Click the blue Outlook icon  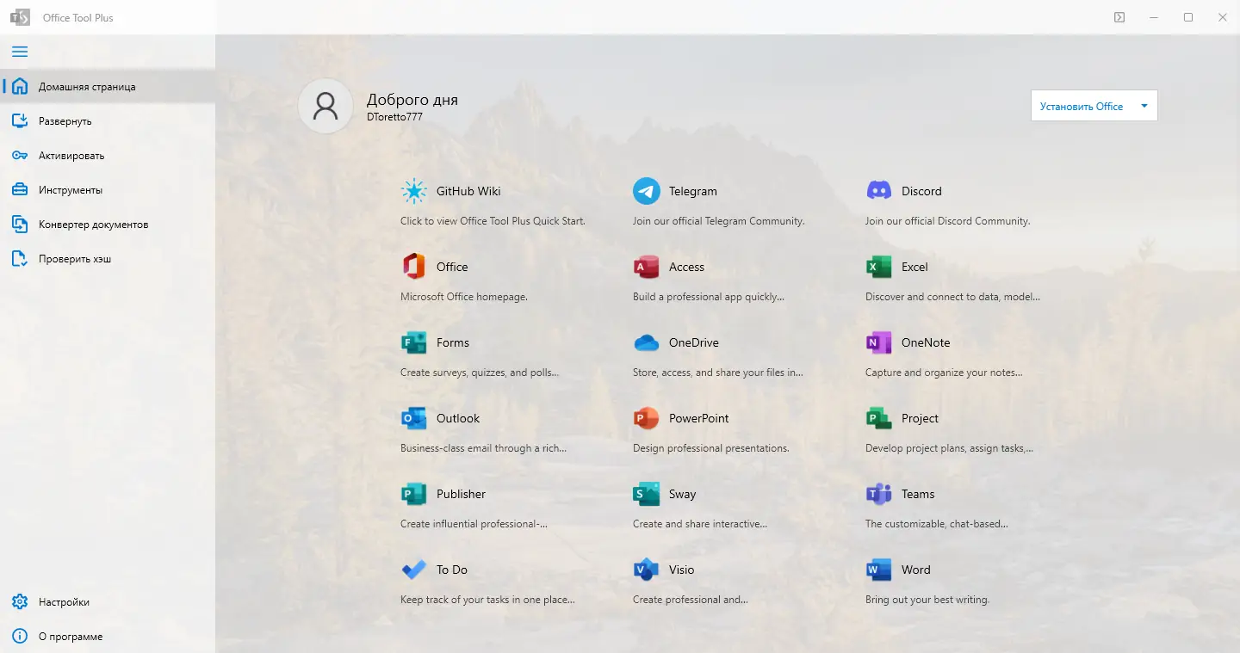414,418
